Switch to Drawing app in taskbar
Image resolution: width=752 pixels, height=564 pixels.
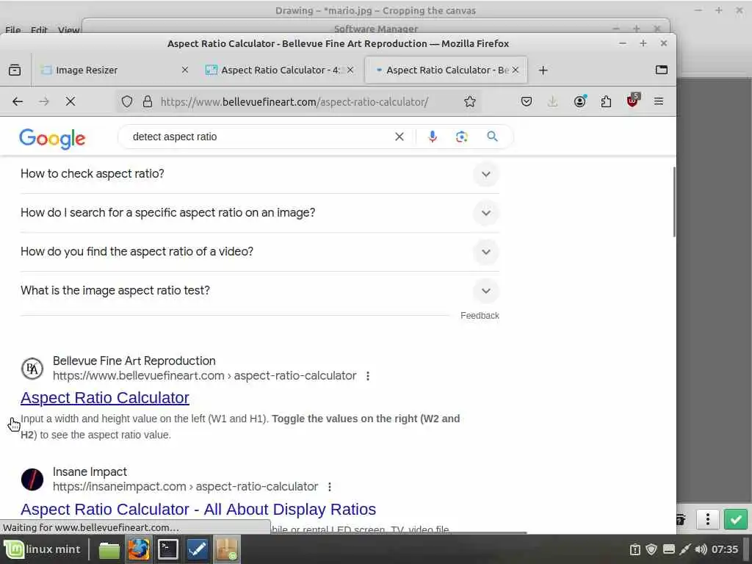[x=198, y=549]
